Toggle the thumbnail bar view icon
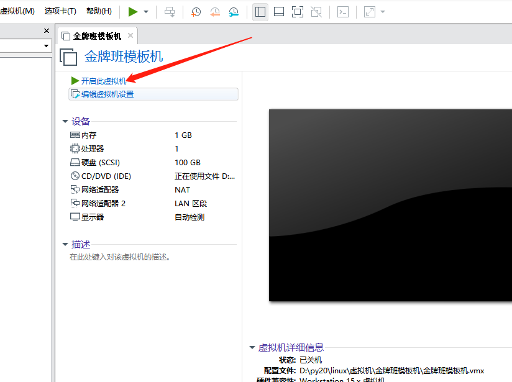512x382 pixels. [279, 12]
